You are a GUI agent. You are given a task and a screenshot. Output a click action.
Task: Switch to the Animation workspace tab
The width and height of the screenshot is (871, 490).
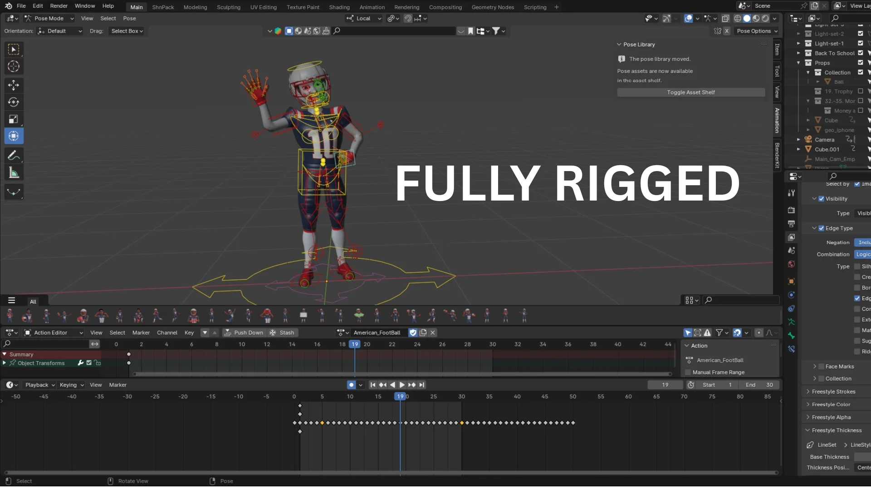click(372, 7)
